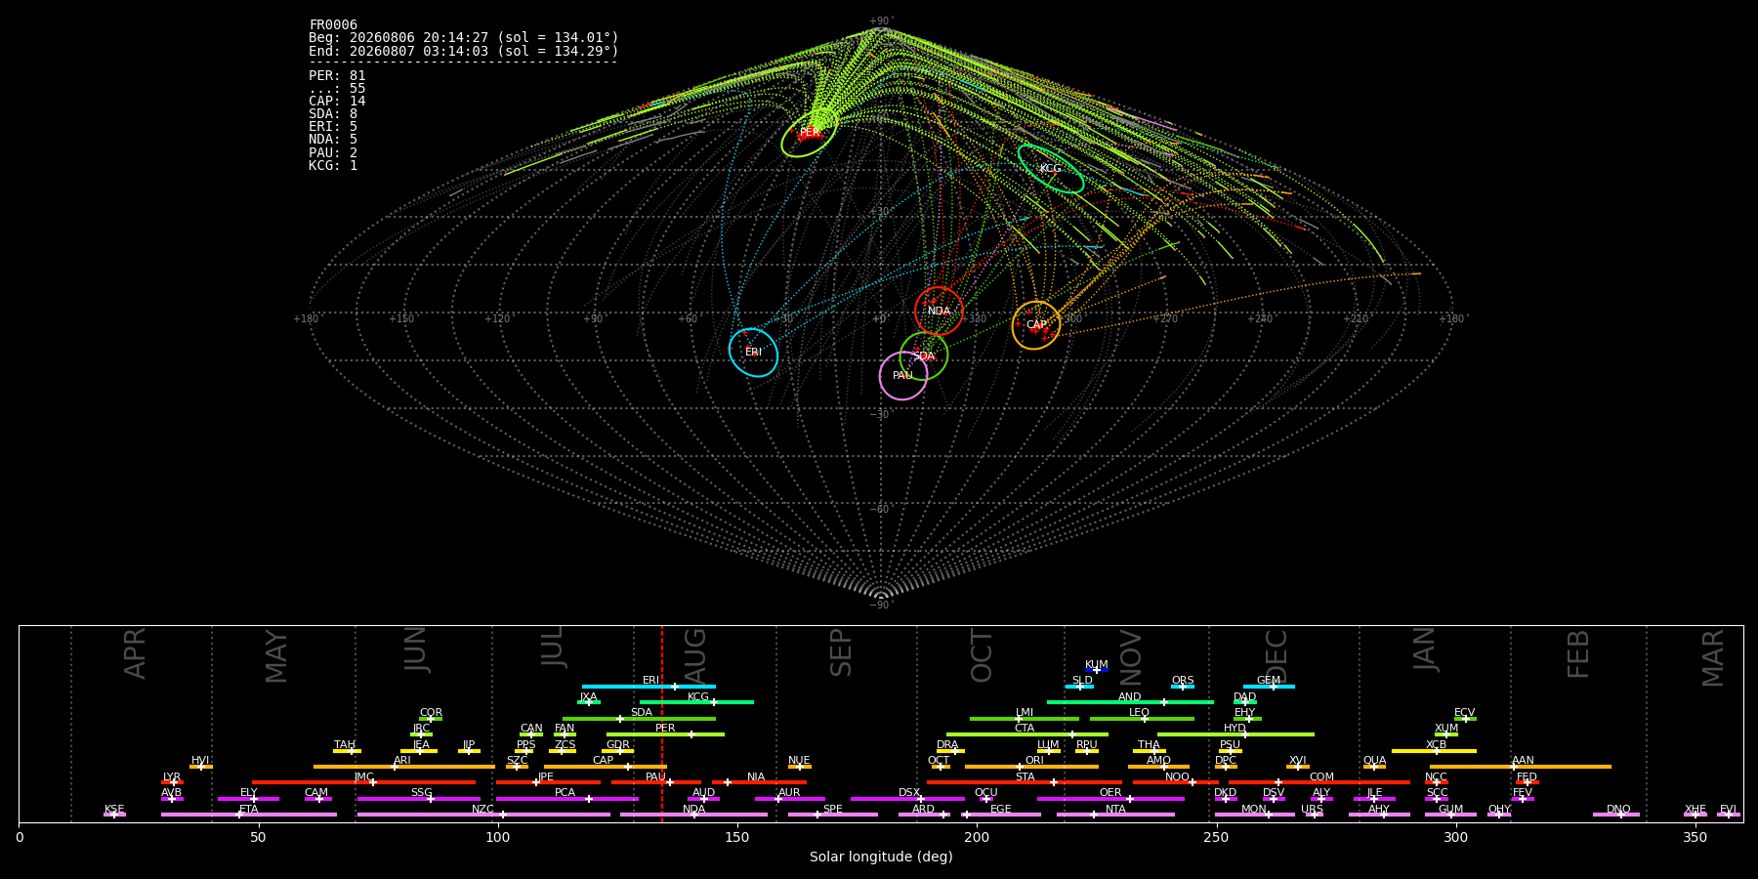This screenshot has height=879, width=1758.
Task: Click the SDA green radiant circle
Action: click(924, 356)
